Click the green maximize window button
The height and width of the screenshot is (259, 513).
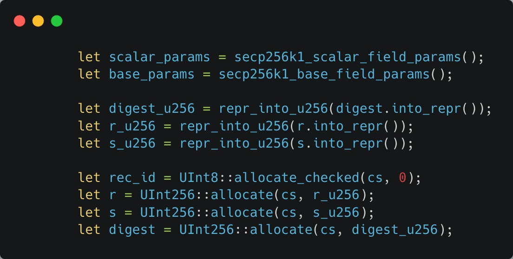57,21
